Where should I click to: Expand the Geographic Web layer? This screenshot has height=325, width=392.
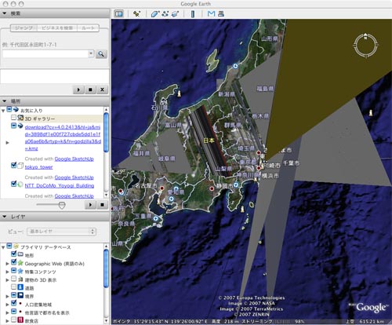7,264
